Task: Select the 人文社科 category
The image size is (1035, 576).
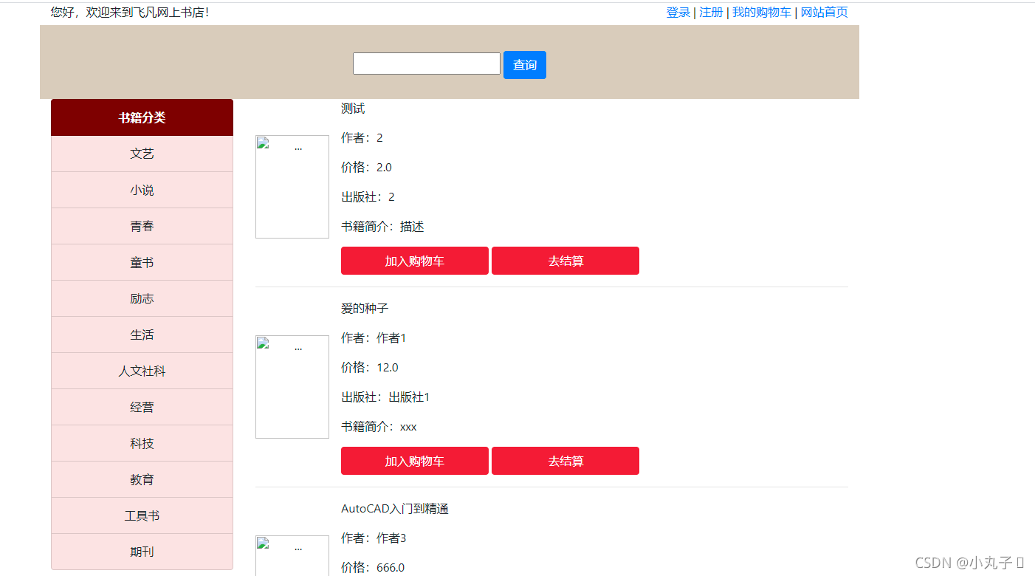Action: (142, 371)
